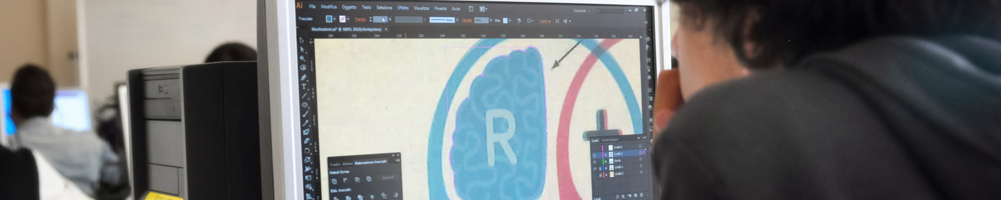Viewport: 1001px width, 200px height.
Task: Open the align to selection dropdown icon
Action: coord(530,21)
